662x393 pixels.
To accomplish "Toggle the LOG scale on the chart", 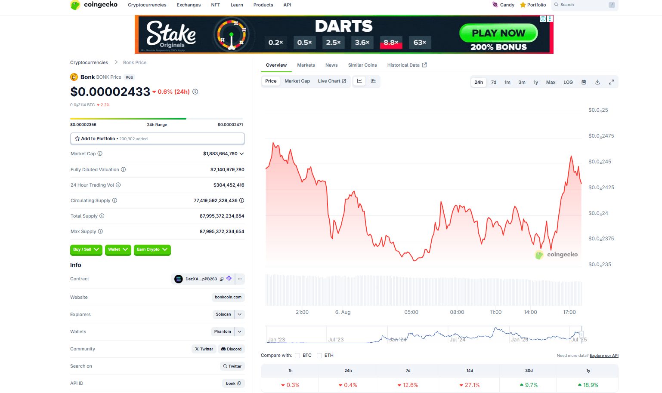I will click(x=568, y=82).
